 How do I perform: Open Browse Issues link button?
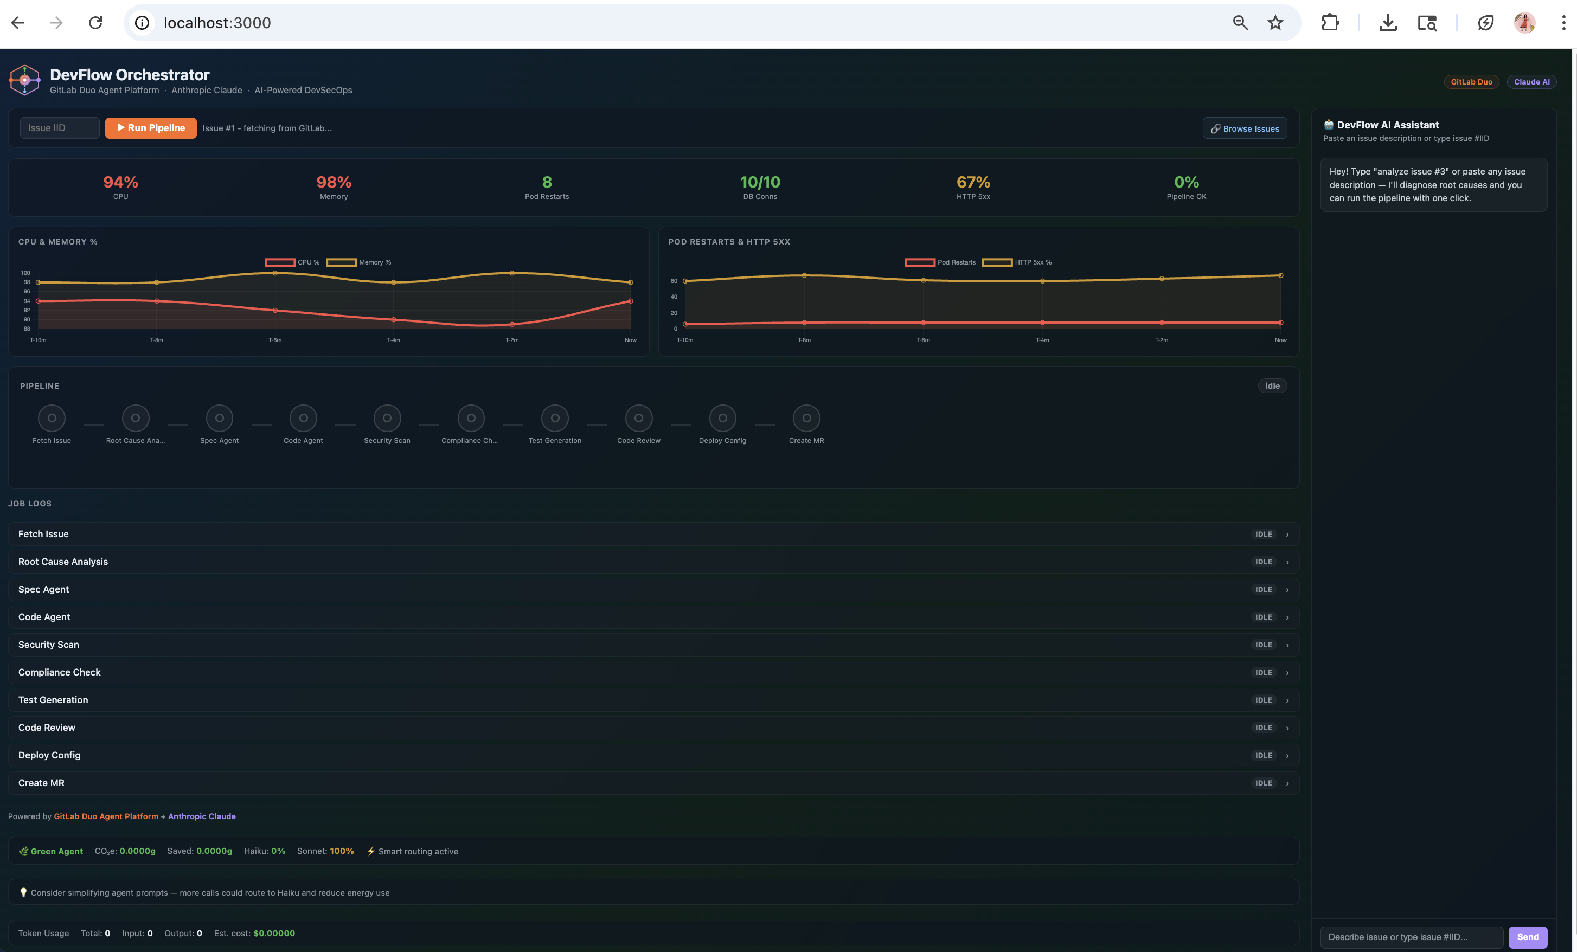[1244, 128]
